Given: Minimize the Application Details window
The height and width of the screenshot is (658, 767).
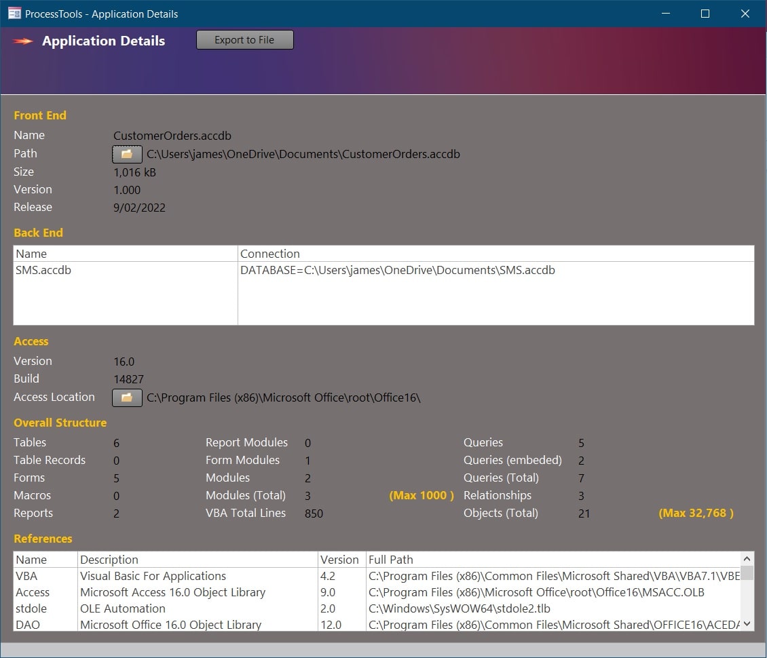Looking at the screenshot, I should pos(665,14).
